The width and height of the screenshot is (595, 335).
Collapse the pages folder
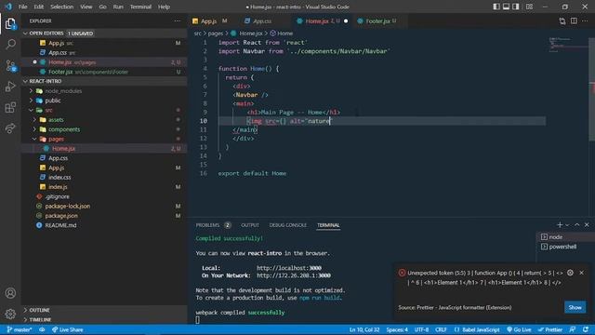click(x=35, y=139)
